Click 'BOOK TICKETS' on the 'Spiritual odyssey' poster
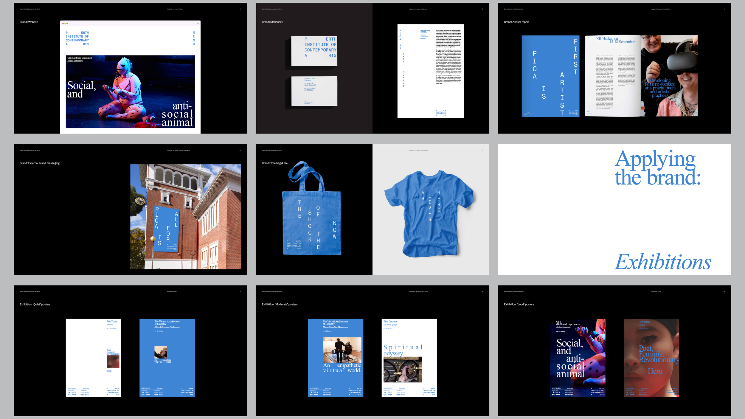 click(388, 388)
